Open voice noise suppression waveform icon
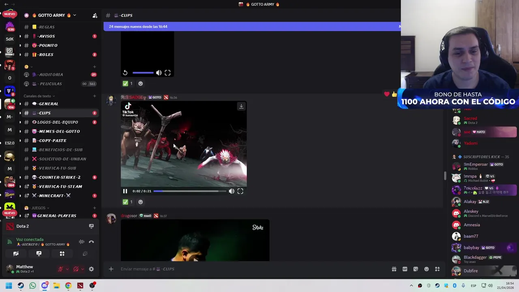This screenshot has width=519, height=292. point(81,242)
